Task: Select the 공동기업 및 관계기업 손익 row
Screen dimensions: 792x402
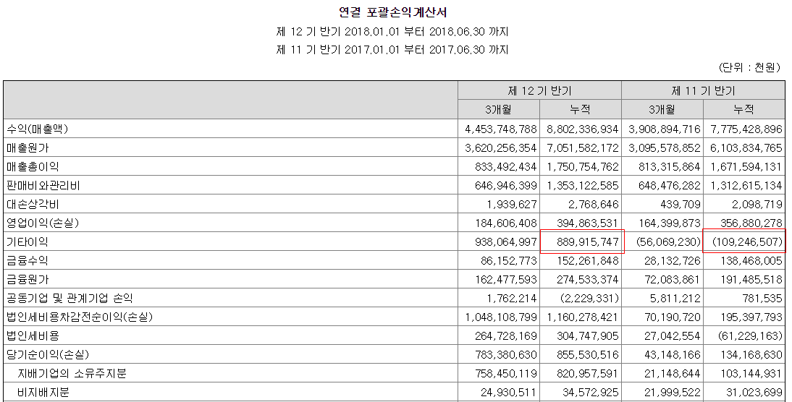Action: pos(395,298)
